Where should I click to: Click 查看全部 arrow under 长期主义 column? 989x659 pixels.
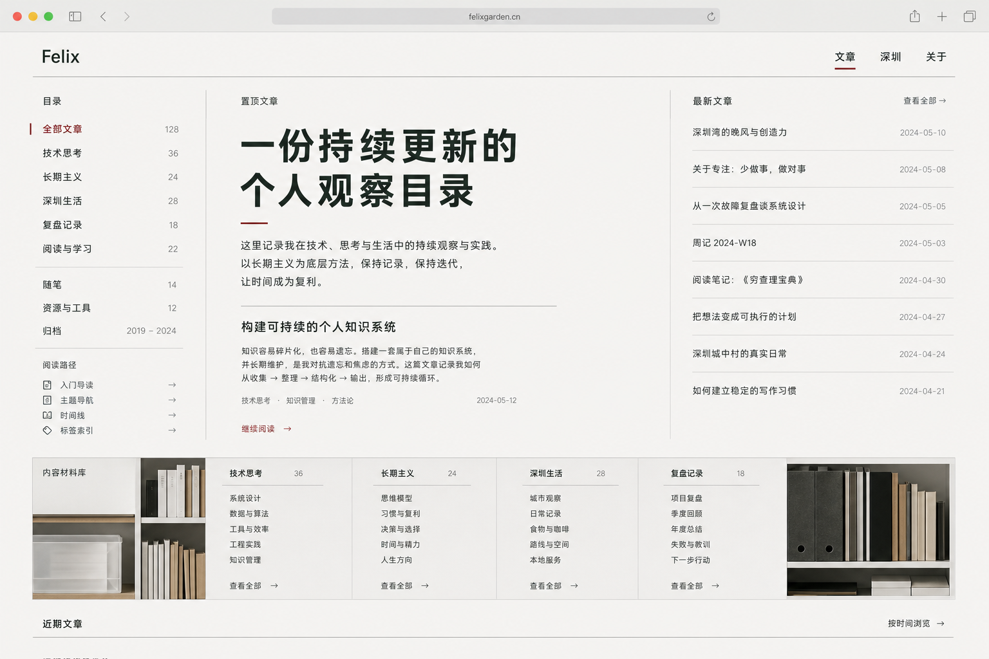point(425,586)
